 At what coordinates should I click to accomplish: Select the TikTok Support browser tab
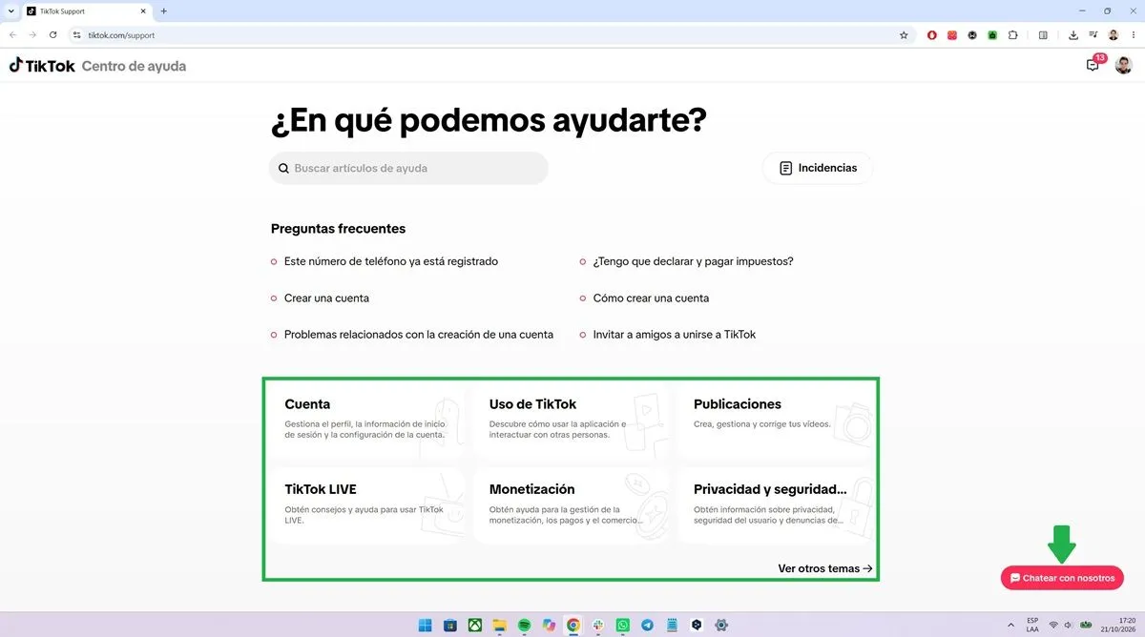(86, 11)
